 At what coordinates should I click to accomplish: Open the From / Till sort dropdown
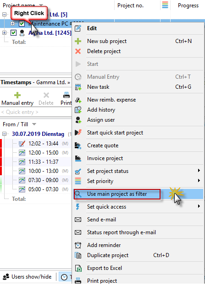34,124
